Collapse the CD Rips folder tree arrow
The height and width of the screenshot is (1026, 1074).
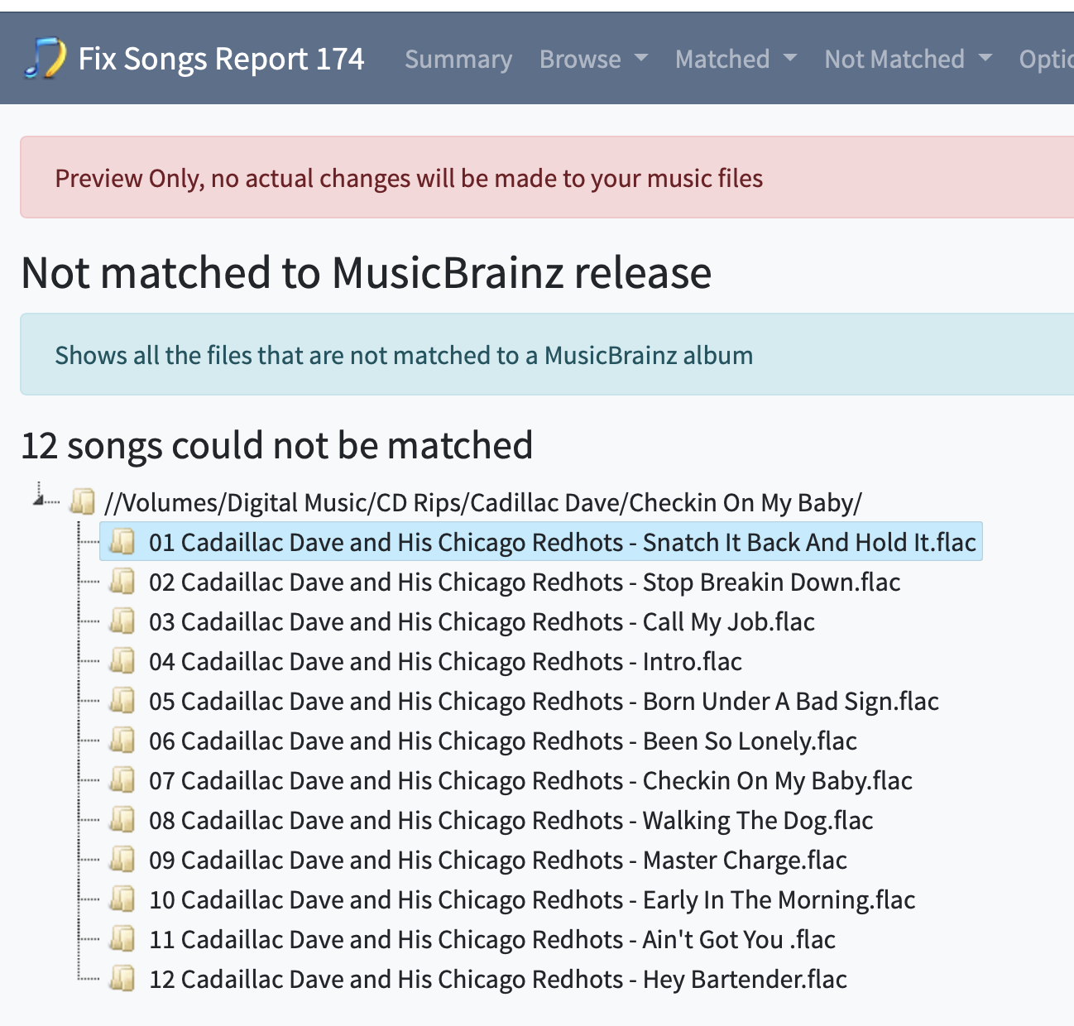click(40, 496)
